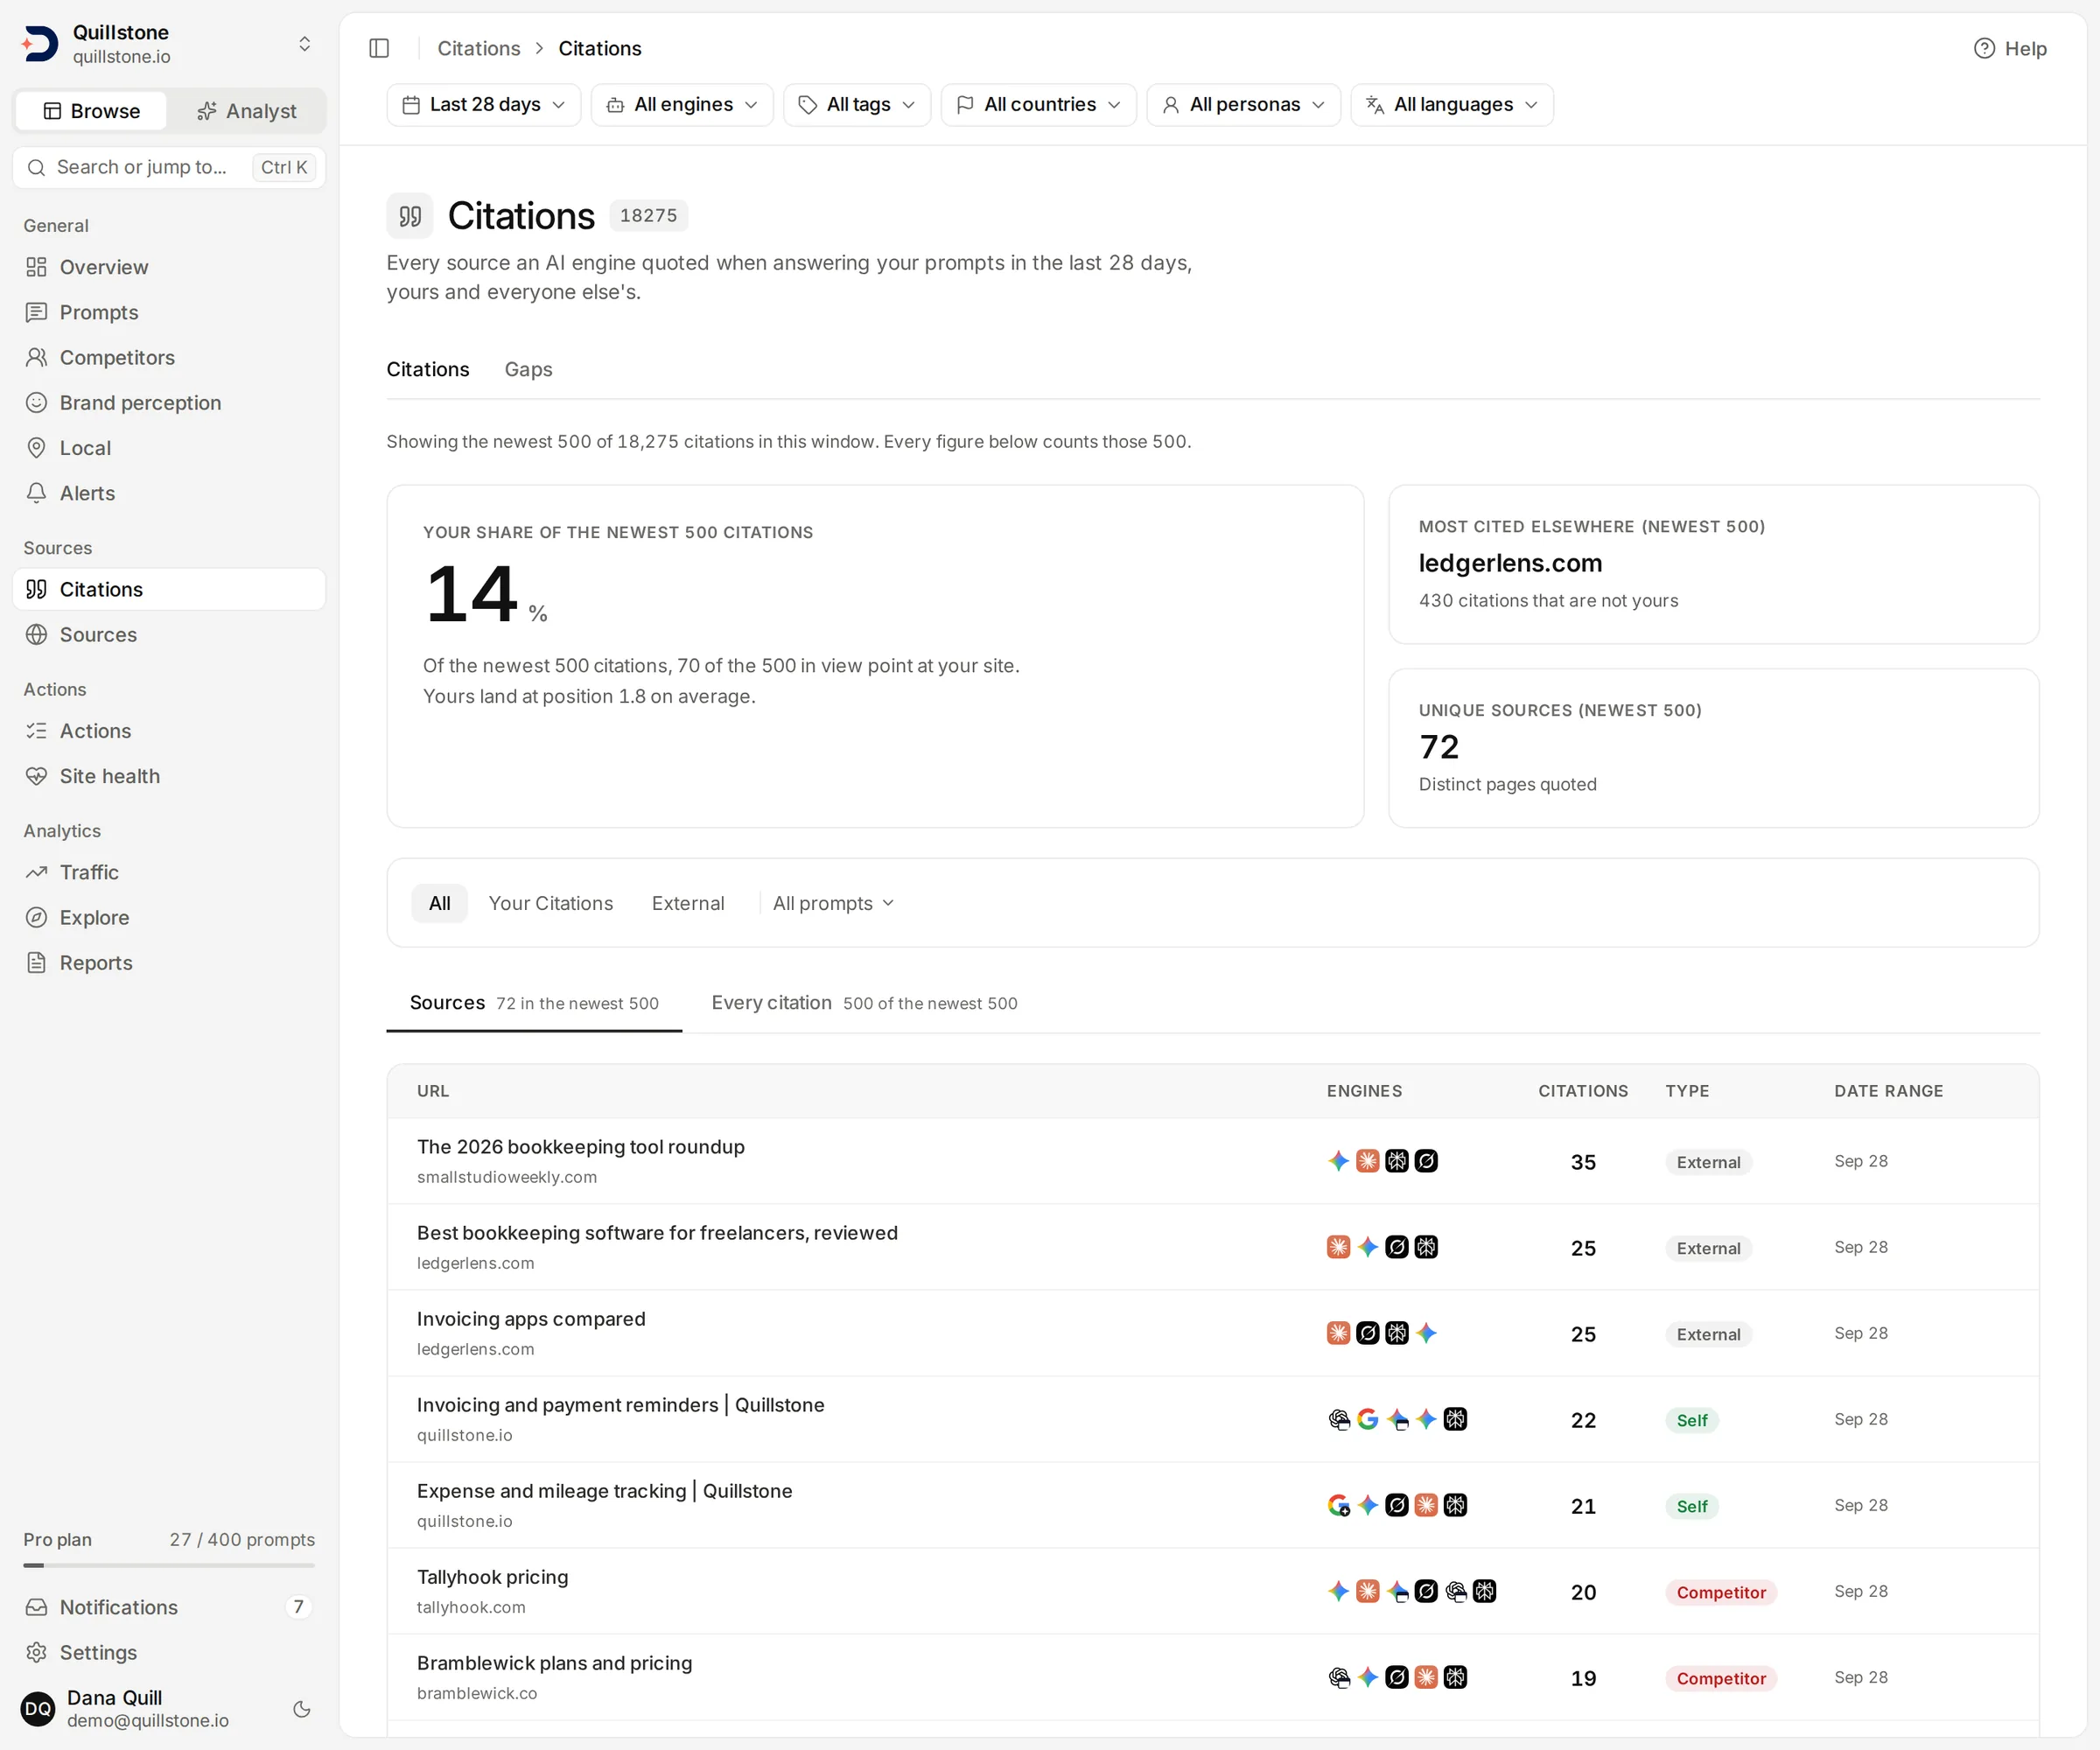Viewport: 2100px width, 1750px height.
Task: Collapse the sidebar panel icon
Action: [379, 48]
